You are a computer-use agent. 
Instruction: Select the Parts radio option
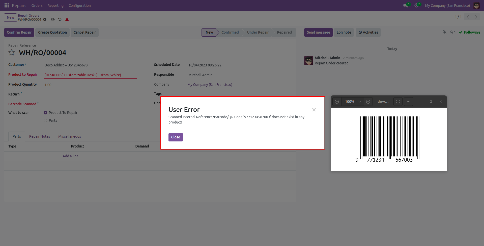45,120
